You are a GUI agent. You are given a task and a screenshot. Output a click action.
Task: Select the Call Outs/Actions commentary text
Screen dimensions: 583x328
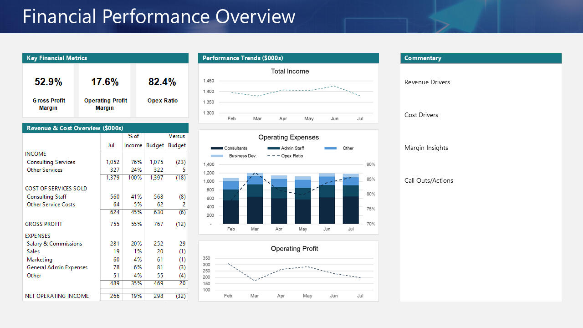point(429,180)
